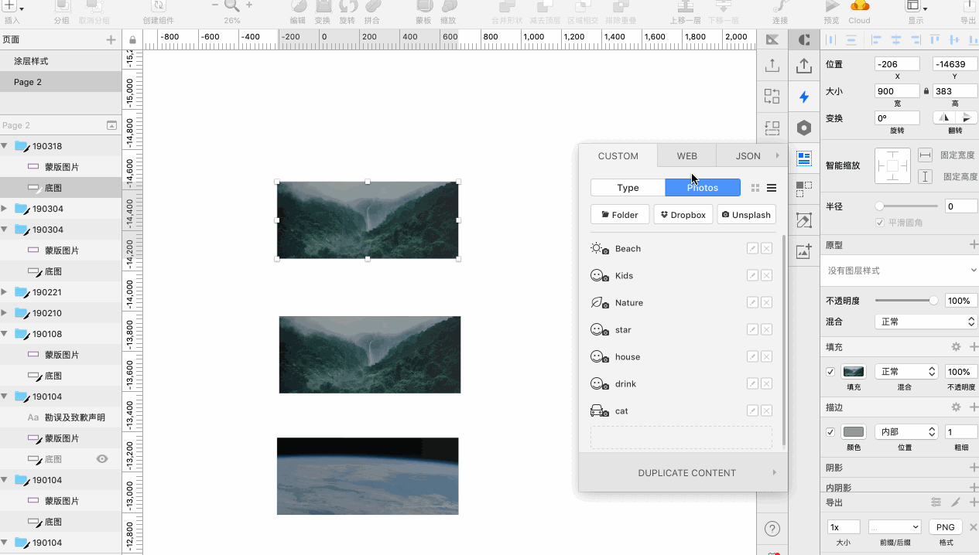Click the edit pencil icon for Beach
This screenshot has height=555, width=979.
752,249
